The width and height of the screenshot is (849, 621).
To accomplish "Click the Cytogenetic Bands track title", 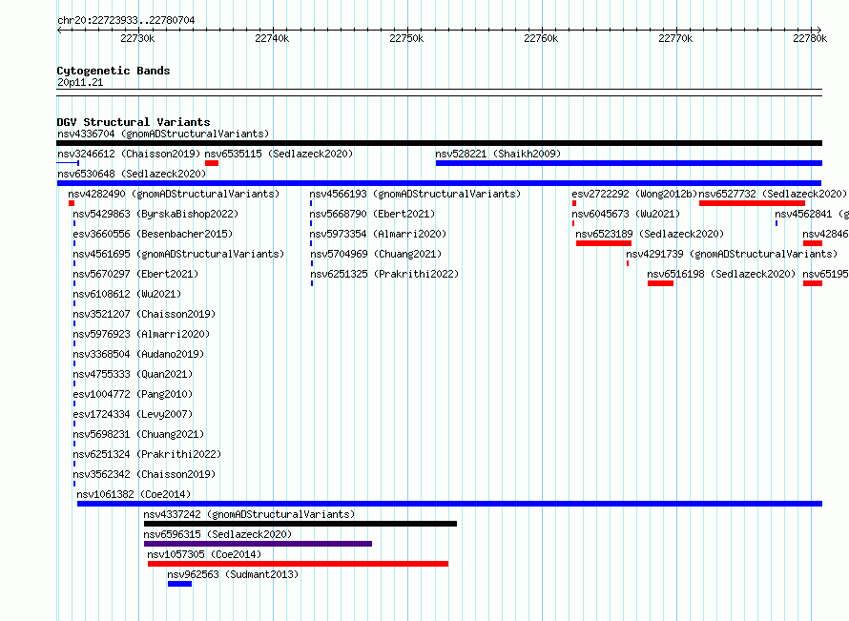I will [x=114, y=71].
